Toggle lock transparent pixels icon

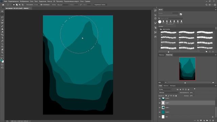pos(166,96)
